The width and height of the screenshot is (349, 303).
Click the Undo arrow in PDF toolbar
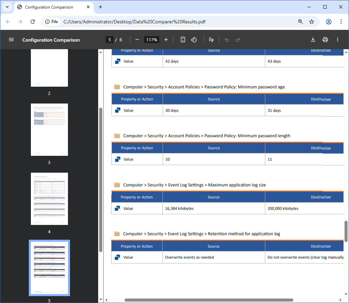point(227,40)
